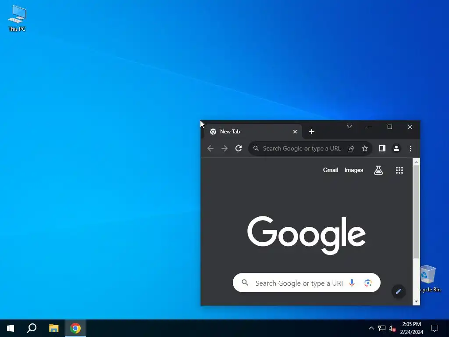
Task: Open the Search Labs flask icon
Action: pos(378,170)
